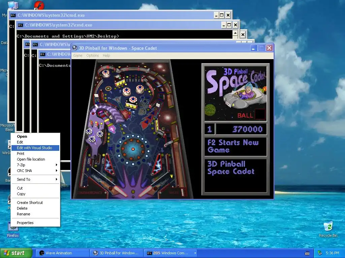Choose Open in the context menu
The width and height of the screenshot is (345, 258).
tap(35, 136)
